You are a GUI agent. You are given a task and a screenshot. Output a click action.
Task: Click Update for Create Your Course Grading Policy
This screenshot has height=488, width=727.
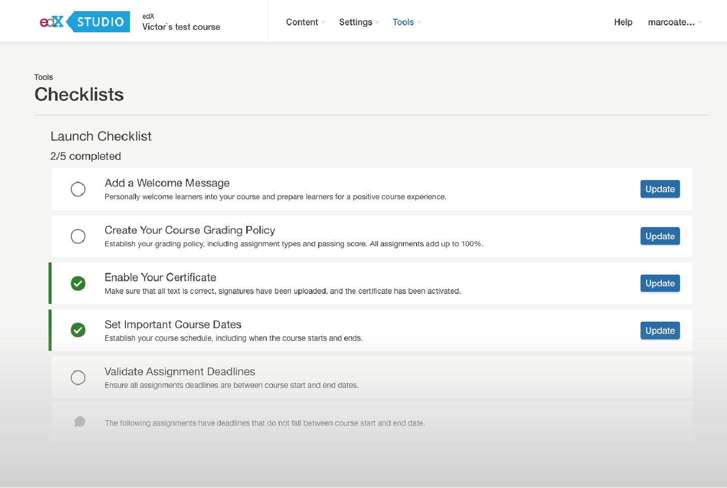click(660, 236)
